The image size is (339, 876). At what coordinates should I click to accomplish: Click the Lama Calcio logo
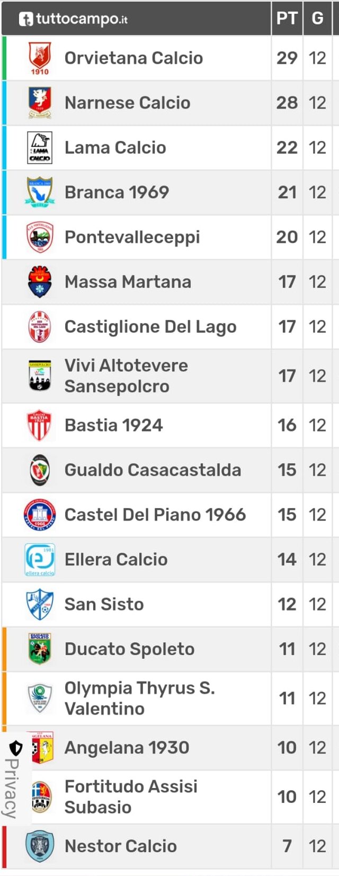(40, 148)
